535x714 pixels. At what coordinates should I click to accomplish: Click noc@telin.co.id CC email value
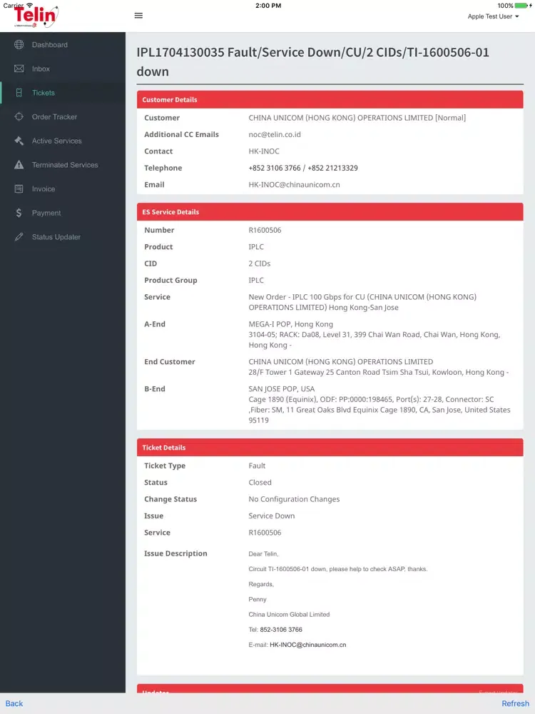coord(275,135)
